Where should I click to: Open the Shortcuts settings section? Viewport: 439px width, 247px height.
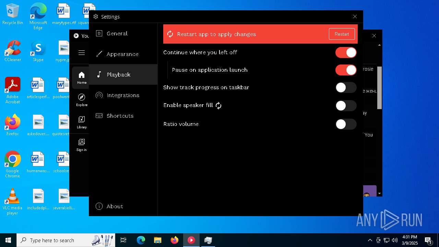[x=123, y=116]
